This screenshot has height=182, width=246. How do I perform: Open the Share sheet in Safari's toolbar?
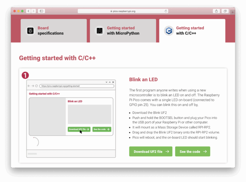click(216, 11)
